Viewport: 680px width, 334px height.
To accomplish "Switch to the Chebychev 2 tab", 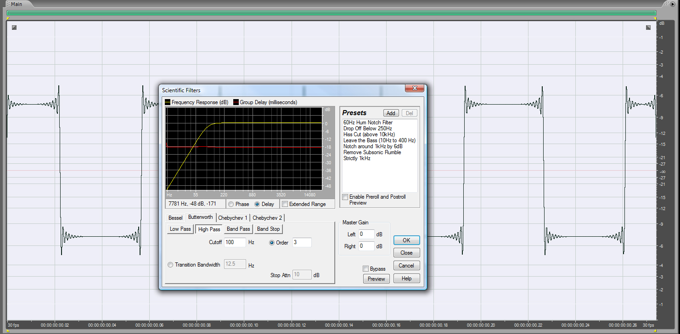I will tap(267, 218).
